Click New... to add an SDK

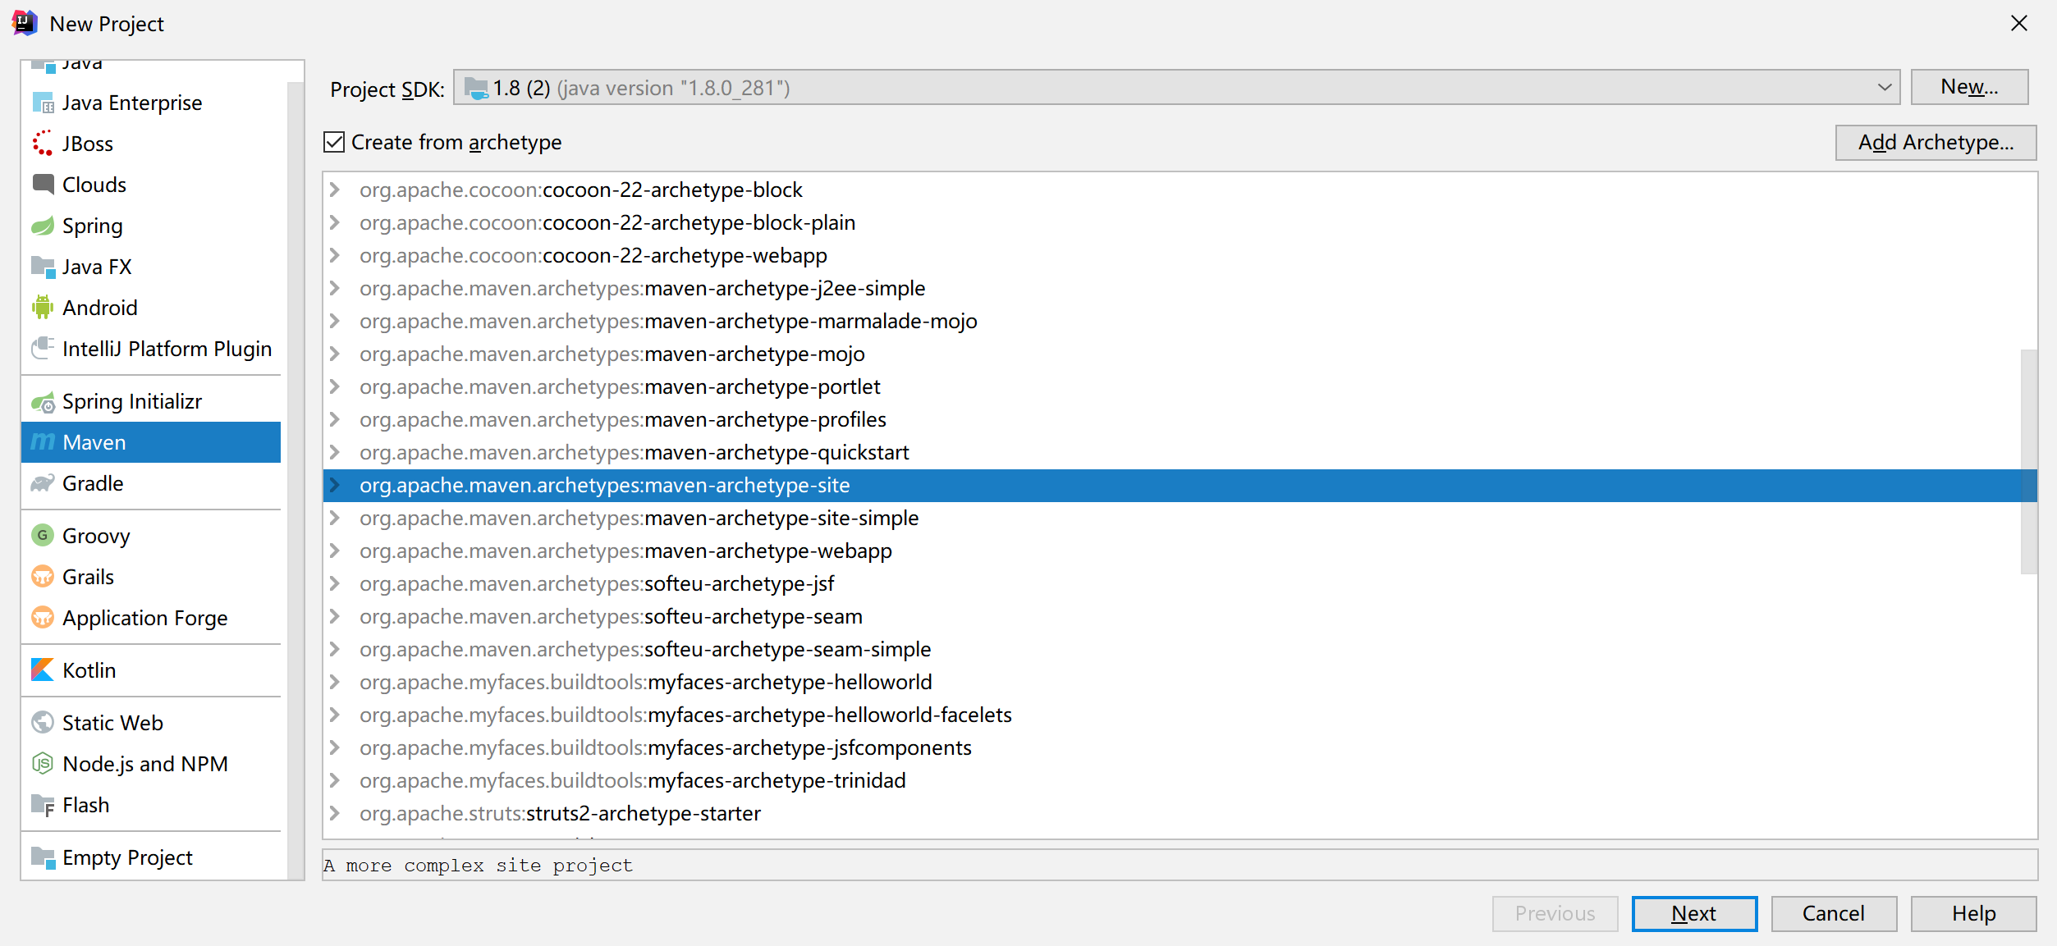tap(1969, 87)
